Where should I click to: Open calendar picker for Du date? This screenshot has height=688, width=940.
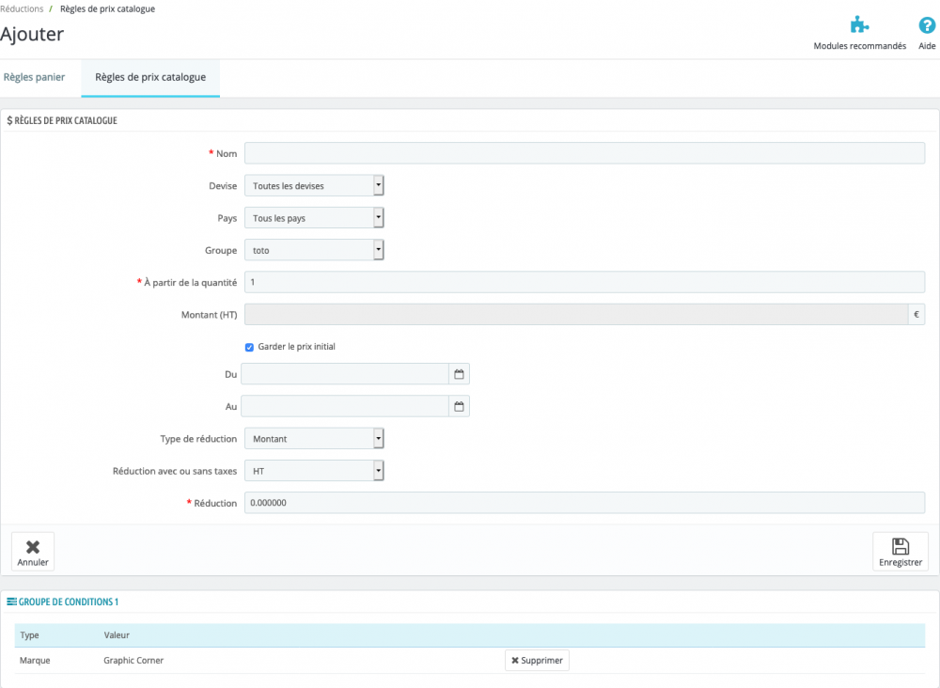pos(460,374)
